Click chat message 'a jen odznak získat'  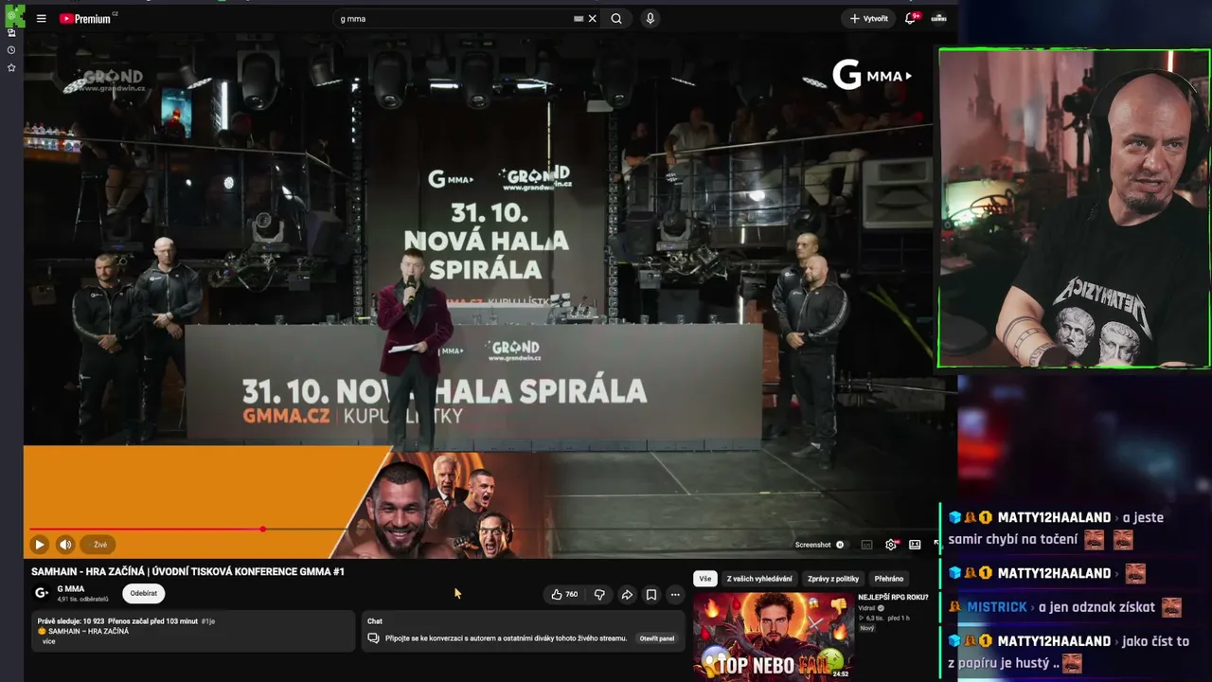(1096, 607)
